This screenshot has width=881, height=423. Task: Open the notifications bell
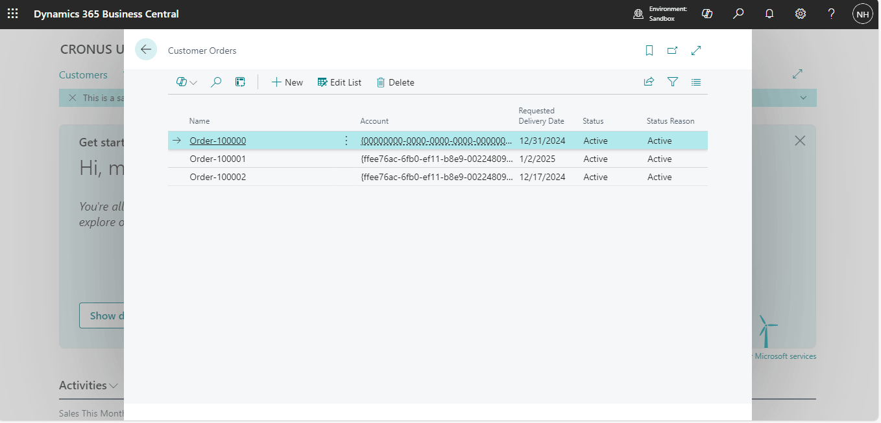pyautogui.click(x=769, y=14)
